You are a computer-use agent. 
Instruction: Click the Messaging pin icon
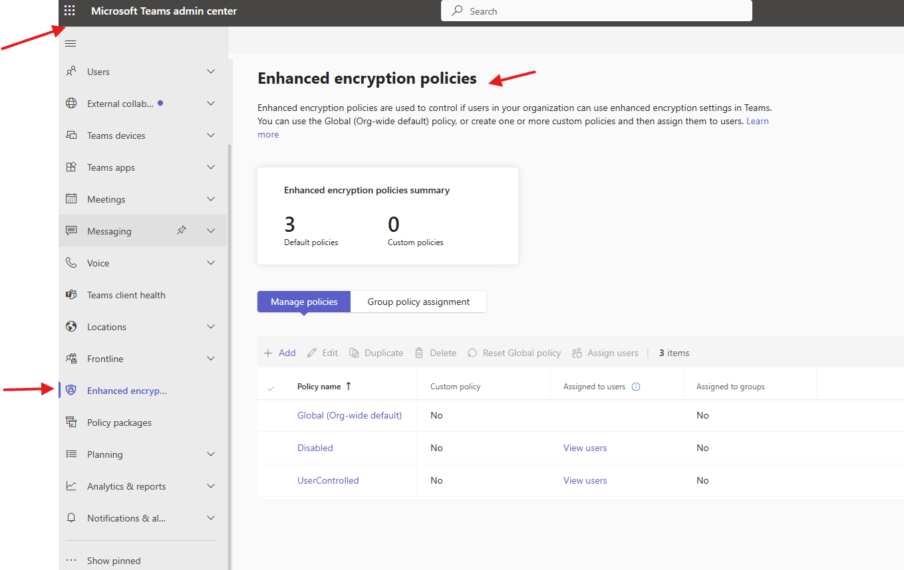tap(181, 230)
